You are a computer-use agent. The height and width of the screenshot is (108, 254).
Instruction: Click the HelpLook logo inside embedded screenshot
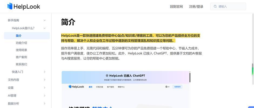(76, 87)
